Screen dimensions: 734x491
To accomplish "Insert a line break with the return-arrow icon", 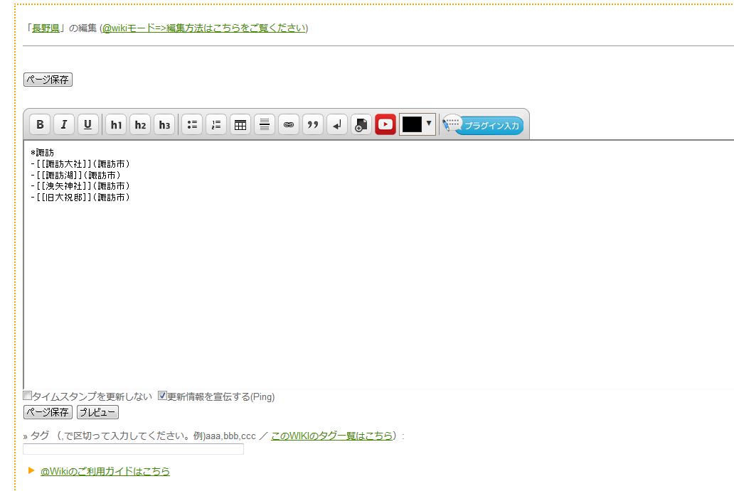I will [x=337, y=125].
